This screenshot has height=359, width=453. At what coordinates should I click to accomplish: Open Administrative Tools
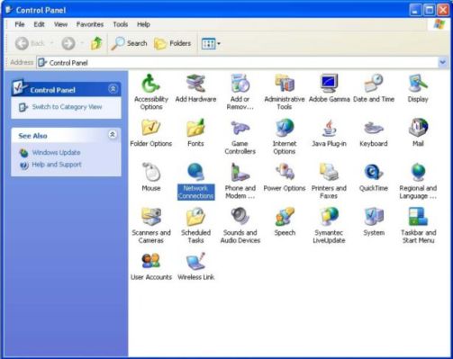tap(285, 92)
